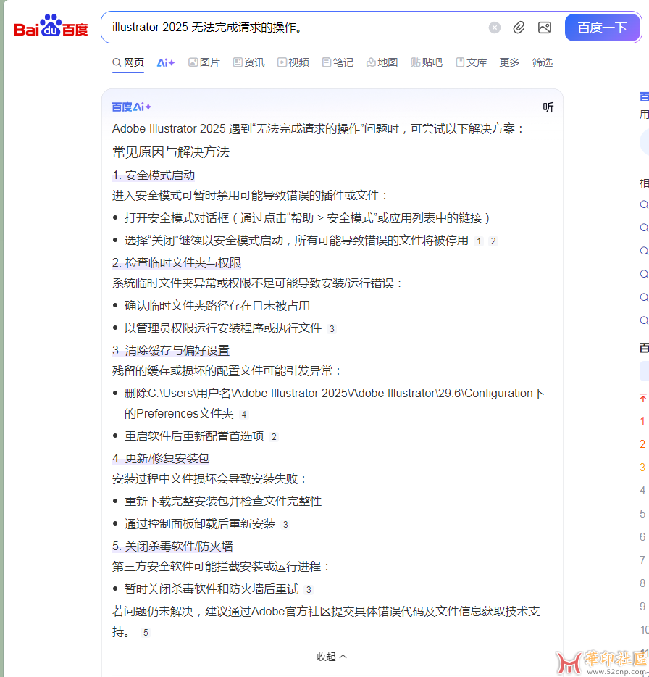Screen dimensions: 649x677
Task: Open the 视频 tab
Action: (x=293, y=62)
